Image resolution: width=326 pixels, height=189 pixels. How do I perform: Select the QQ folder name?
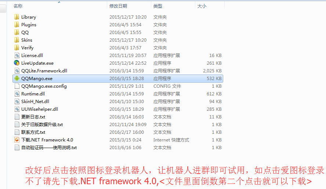[x=25, y=32]
